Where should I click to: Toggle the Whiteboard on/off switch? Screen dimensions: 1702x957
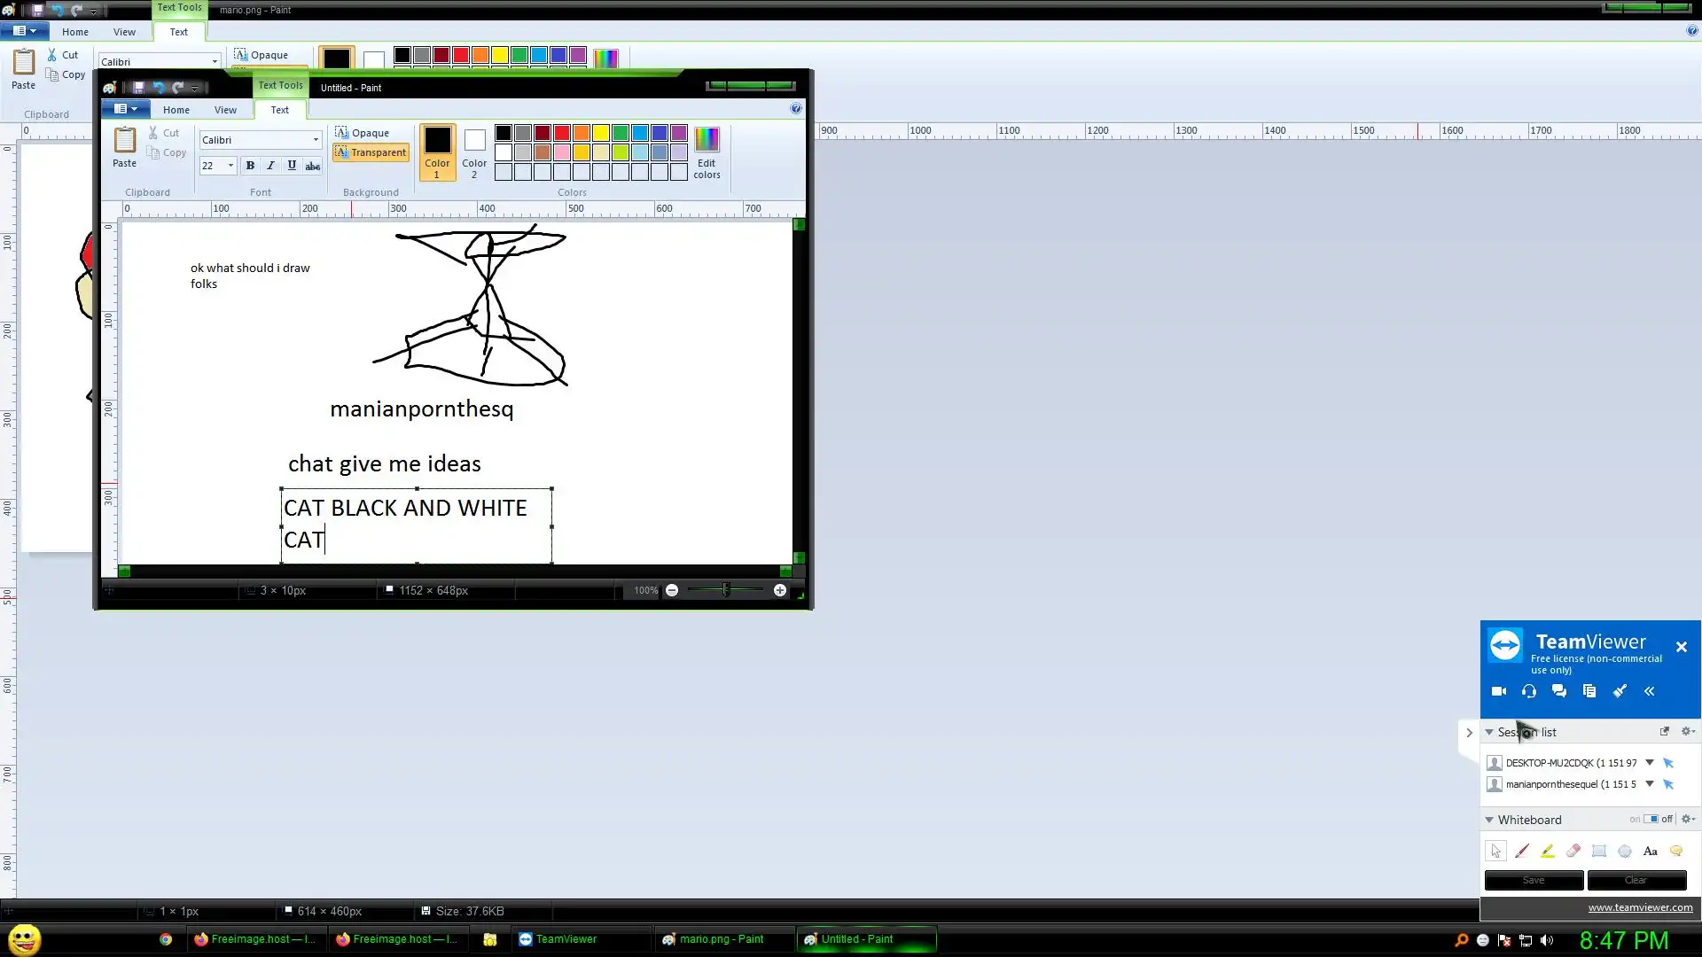tap(1651, 820)
